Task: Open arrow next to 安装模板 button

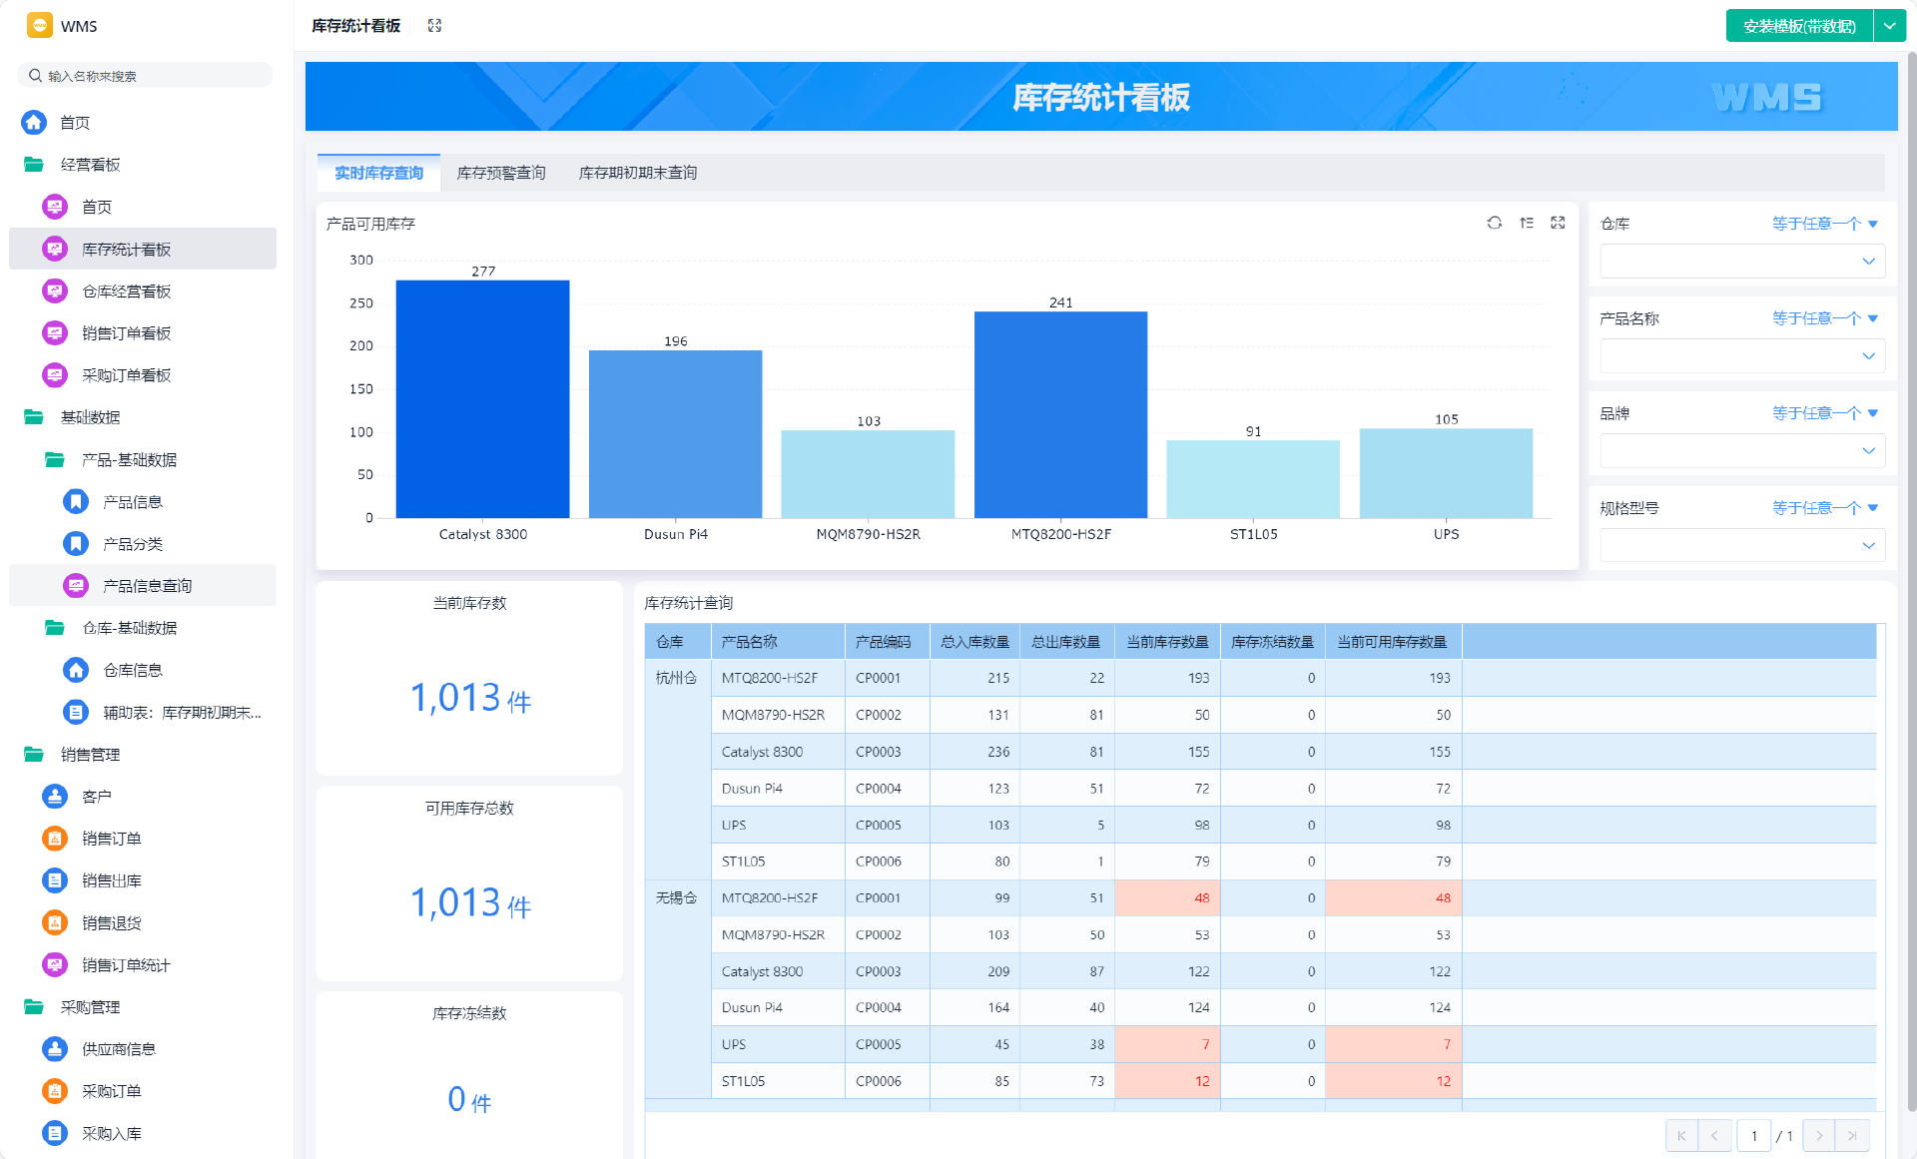Action: click(1890, 26)
